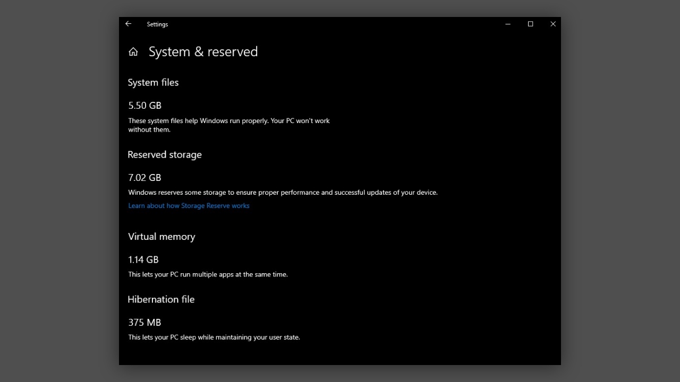Image resolution: width=680 pixels, height=382 pixels.
Task: Click the 'lets your PC sleep' description
Action: pos(214,337)
